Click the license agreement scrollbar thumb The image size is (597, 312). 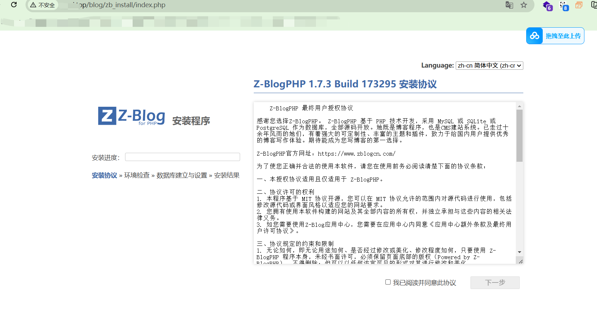(x=519, y=136)
